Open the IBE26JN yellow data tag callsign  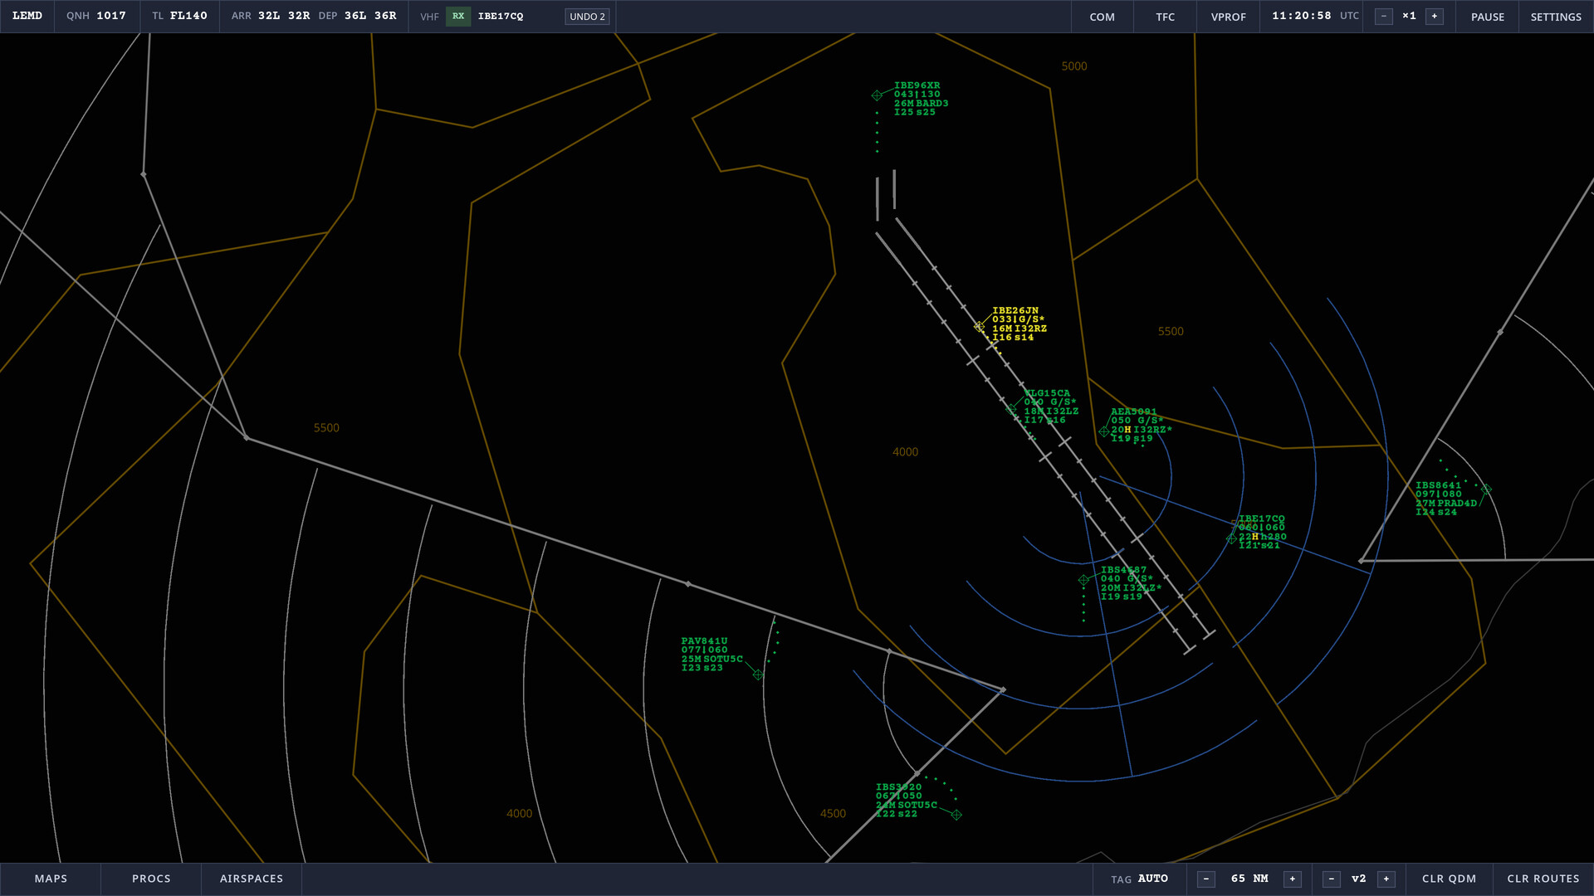tap(1015, 310)
